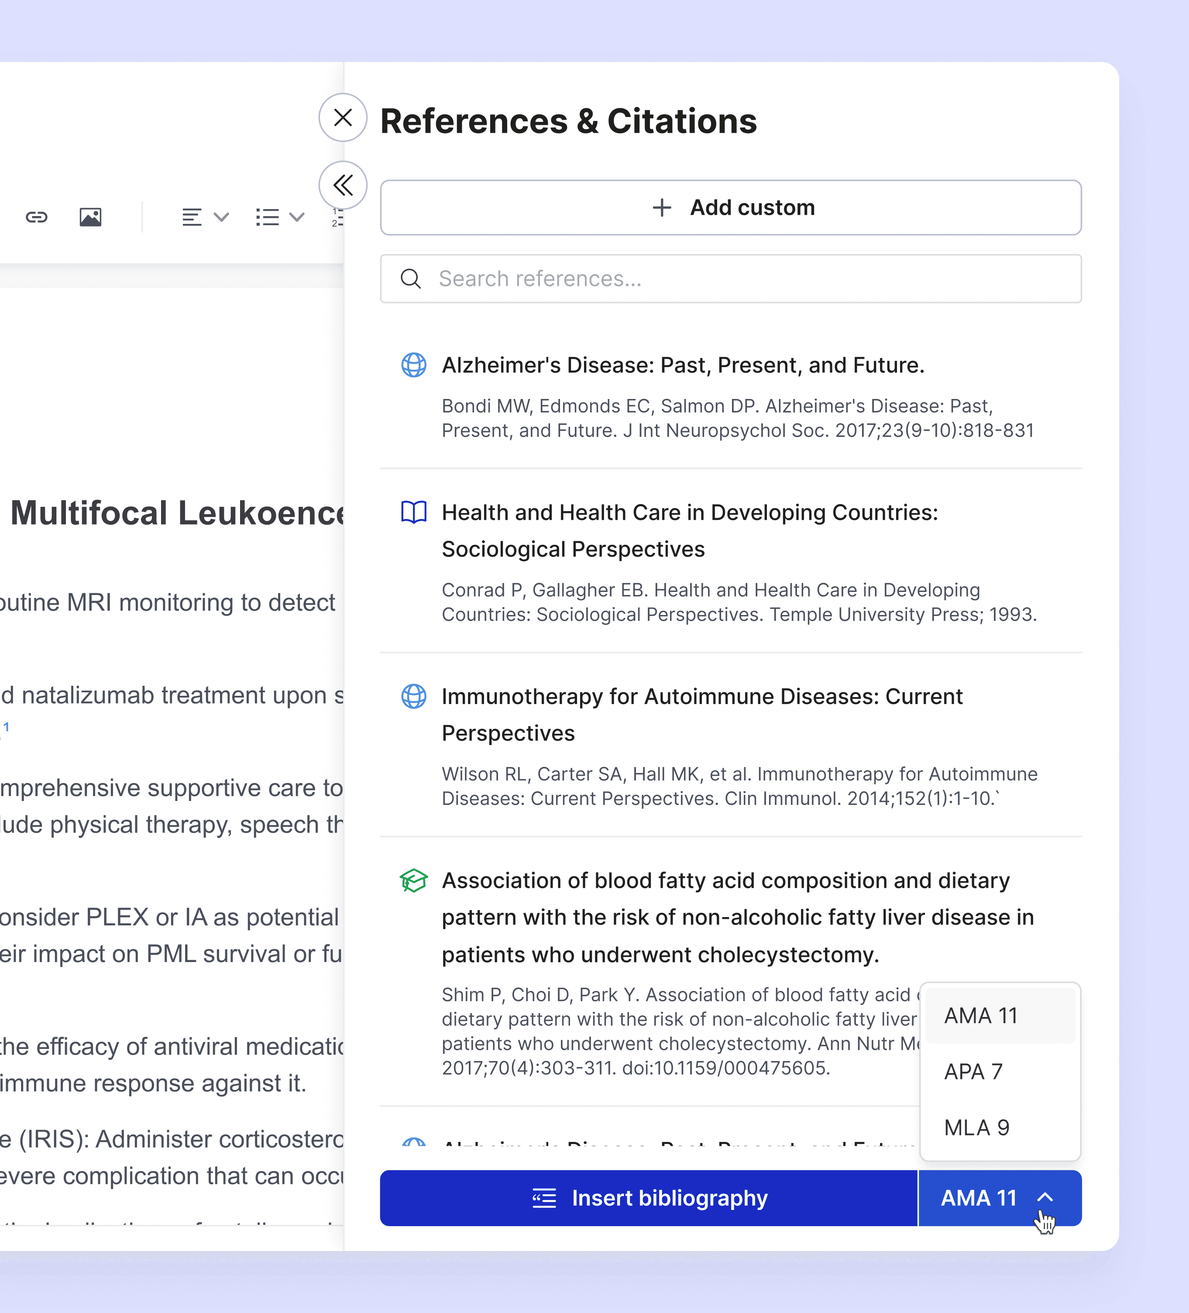Screen dimensions: 1189x1313
Task: Click the bulleted list icon
Action: pos(267,217)
